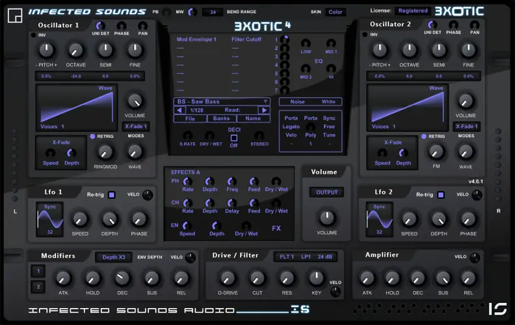
Task: Click the Lfo 1 sine waveform display
Action: pyautogui.click(x=50, y=219)
